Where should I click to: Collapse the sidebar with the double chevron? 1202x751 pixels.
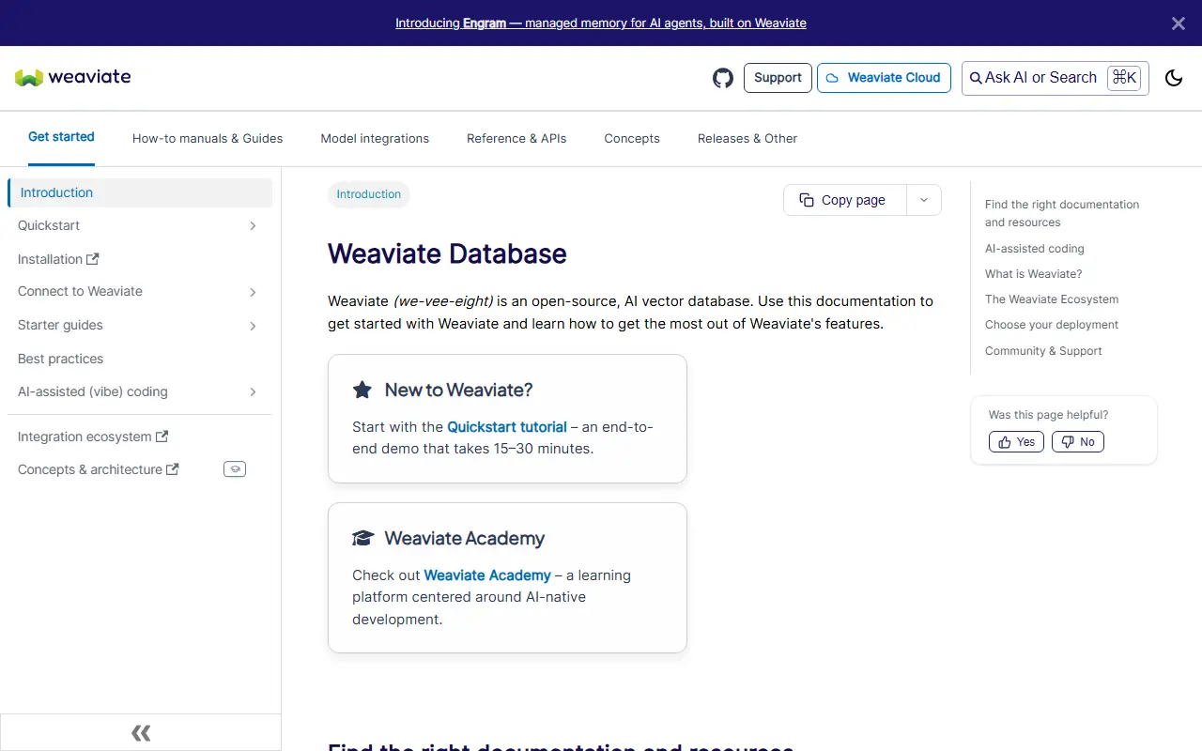coord(141,733)
